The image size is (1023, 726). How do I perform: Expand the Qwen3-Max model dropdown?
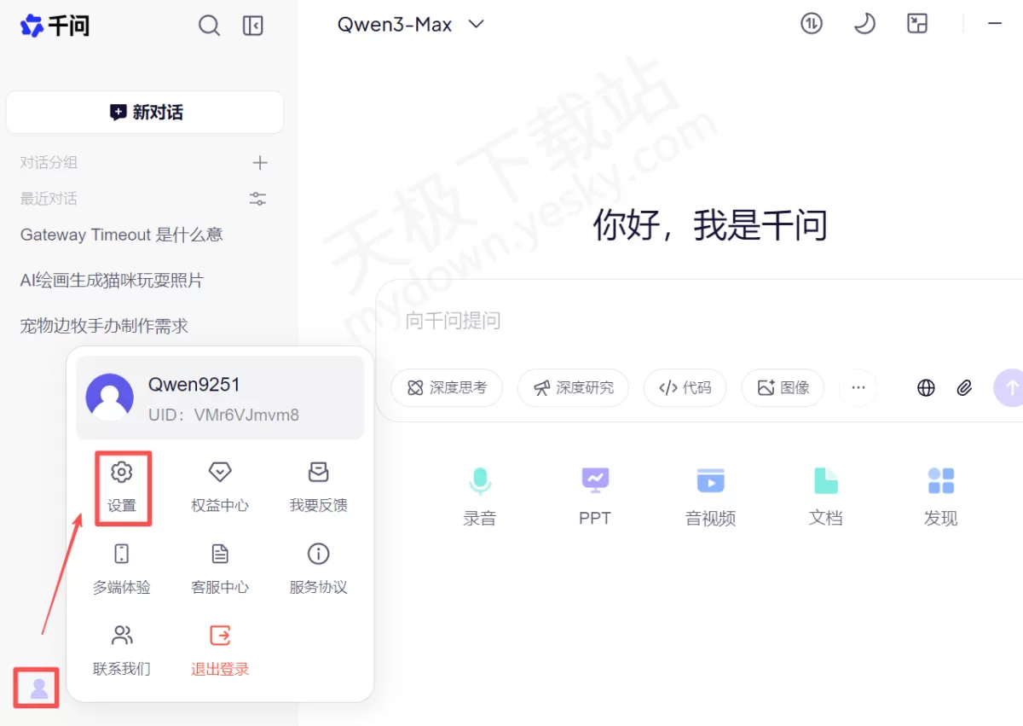point(411,25)
